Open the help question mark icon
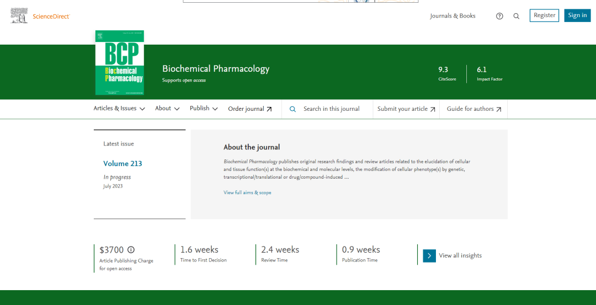Image resolution: width=596 pixels, height=305 pixels. [499, 16]
